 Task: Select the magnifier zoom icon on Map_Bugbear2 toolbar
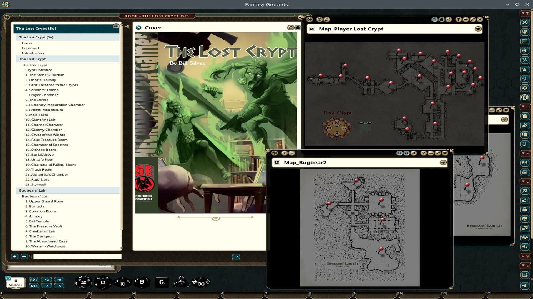400,153
